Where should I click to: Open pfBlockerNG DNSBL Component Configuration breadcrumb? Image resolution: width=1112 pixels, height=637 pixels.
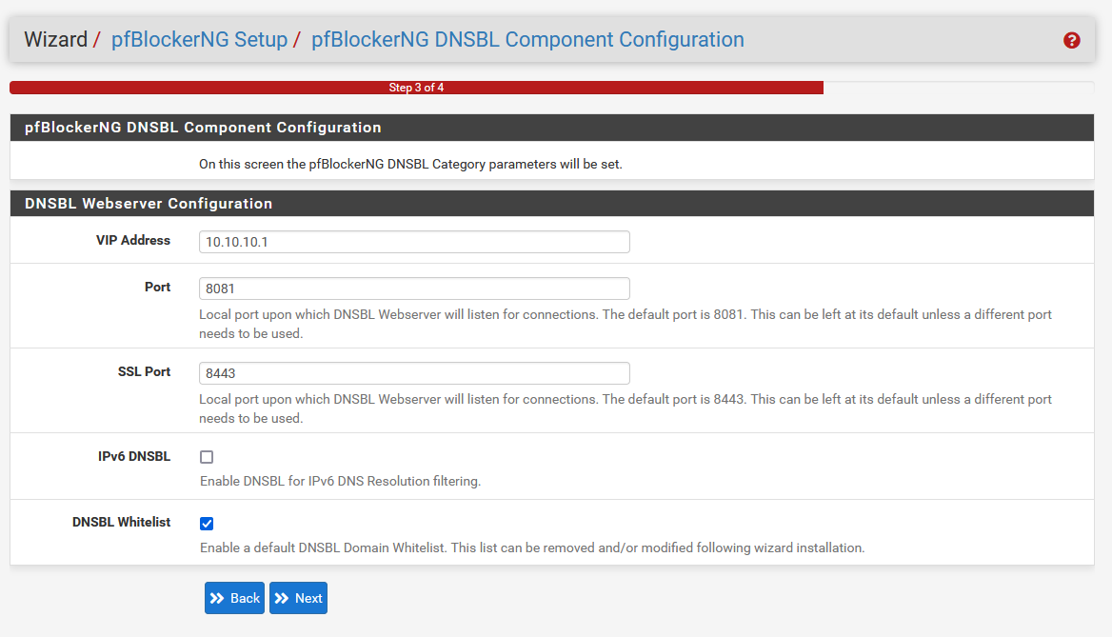(527, 39)
